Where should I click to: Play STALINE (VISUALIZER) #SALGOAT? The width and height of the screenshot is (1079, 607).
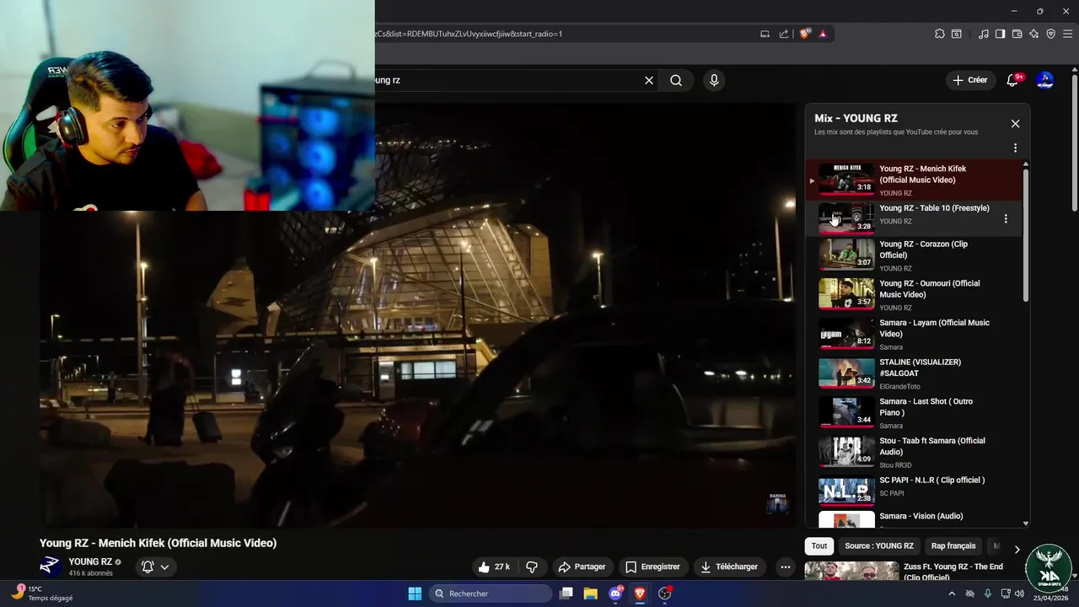click(915, 373)
